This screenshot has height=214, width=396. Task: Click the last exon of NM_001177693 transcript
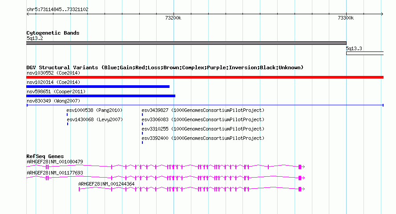pos(300,178)
